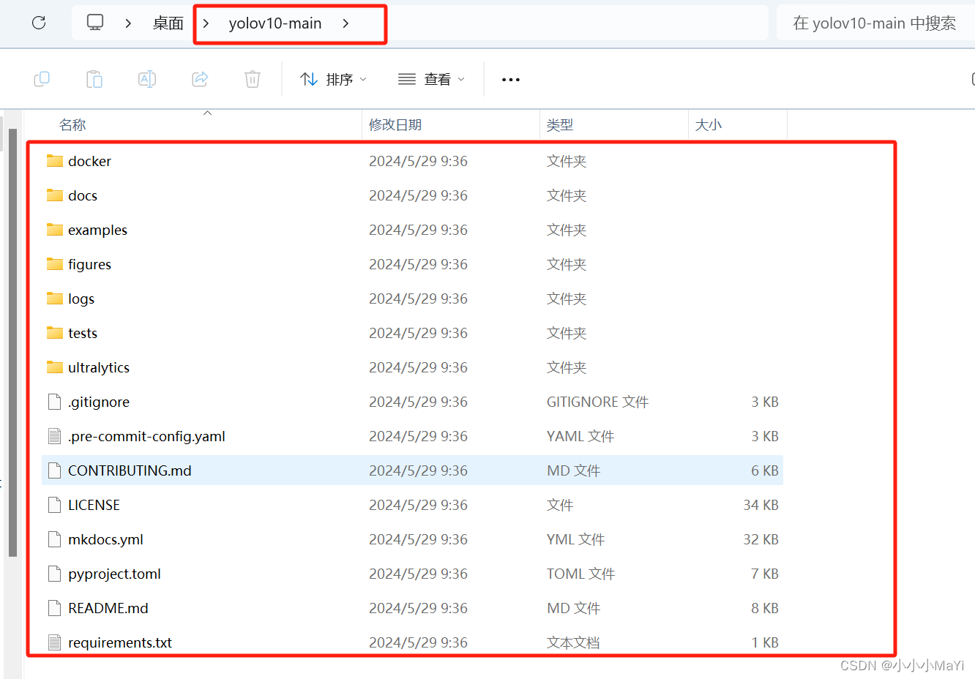Select the requirements.txt file name

pyautogui.click(x=120, y=642)
